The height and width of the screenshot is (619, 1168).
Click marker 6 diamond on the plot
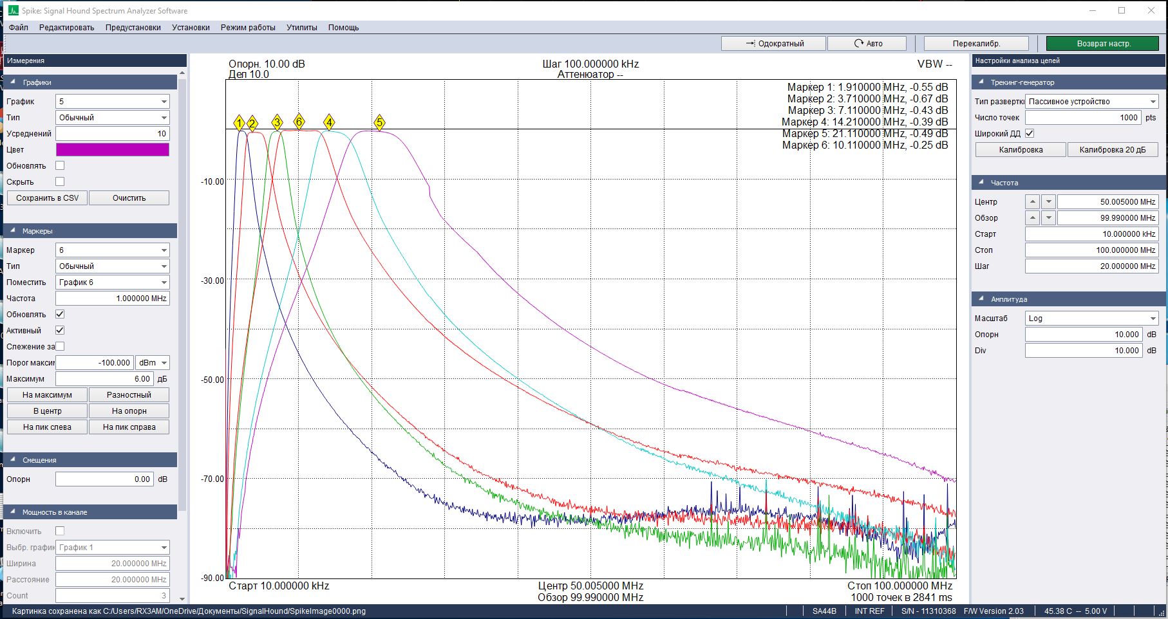(299, 122)
